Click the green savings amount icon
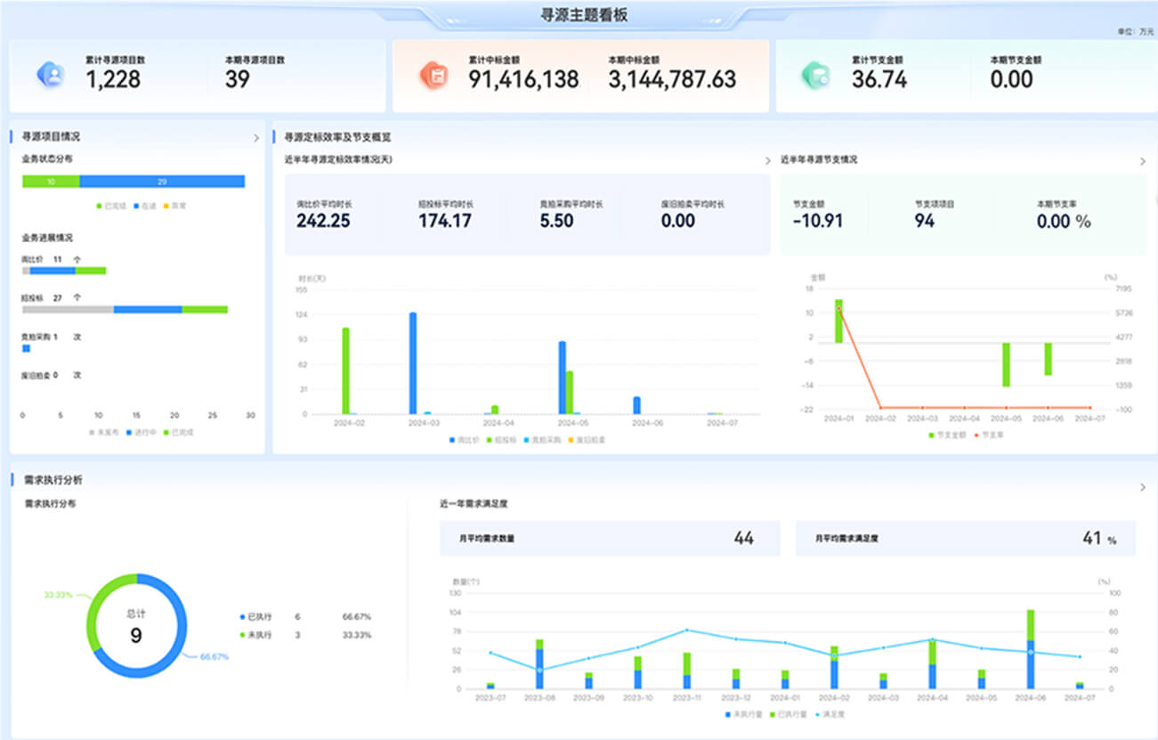The height and width of the screenshot is (740, 1158). [x=815, y=75]
